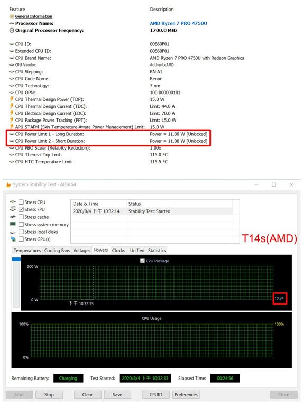Click the FPU icon beside Stress FPU
303x406 pixels.
(13, 209)
